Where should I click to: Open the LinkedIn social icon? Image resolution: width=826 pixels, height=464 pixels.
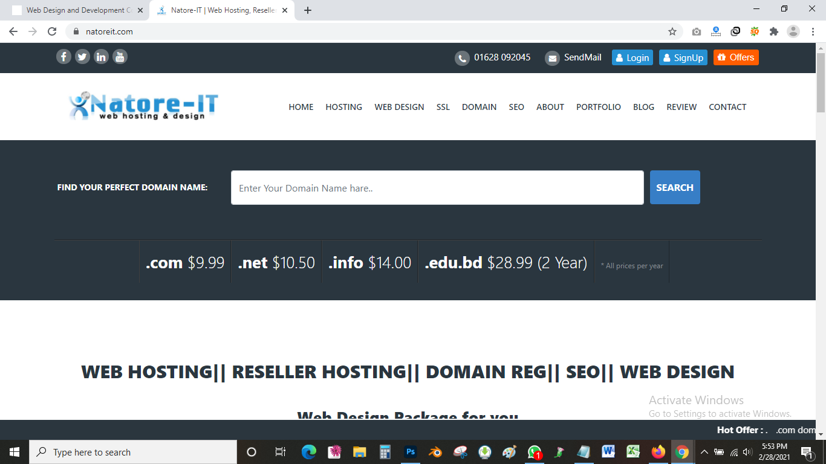tap(101, 57)
